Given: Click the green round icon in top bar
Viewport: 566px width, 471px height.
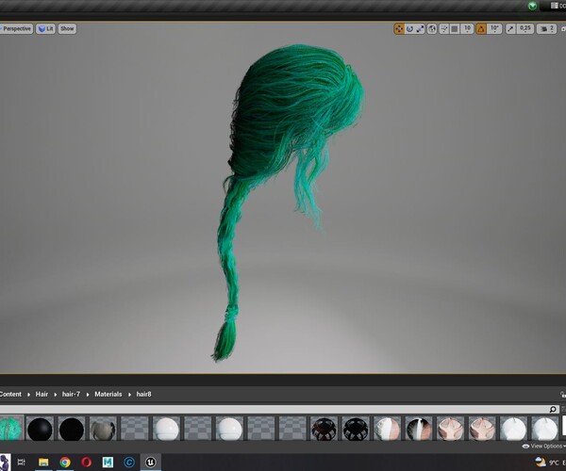Looking at the screenshot, I should (x=532, y=6).
